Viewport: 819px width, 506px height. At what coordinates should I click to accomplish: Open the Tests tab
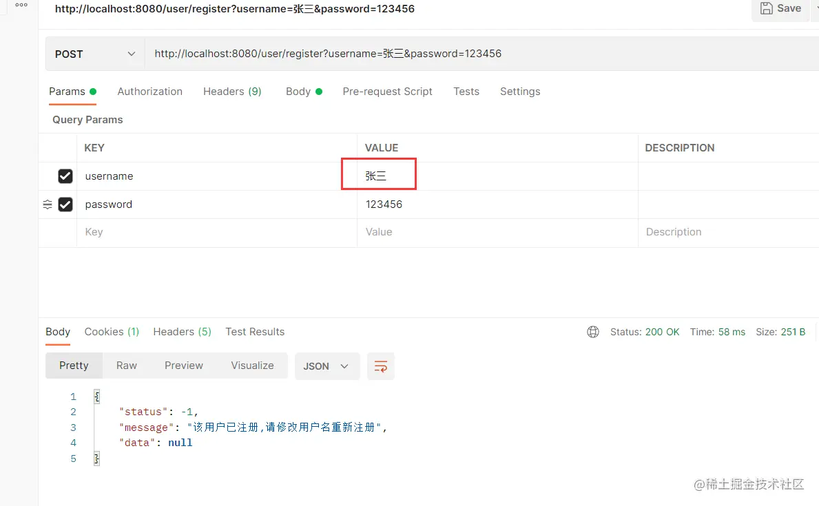(x=466, y=92)
